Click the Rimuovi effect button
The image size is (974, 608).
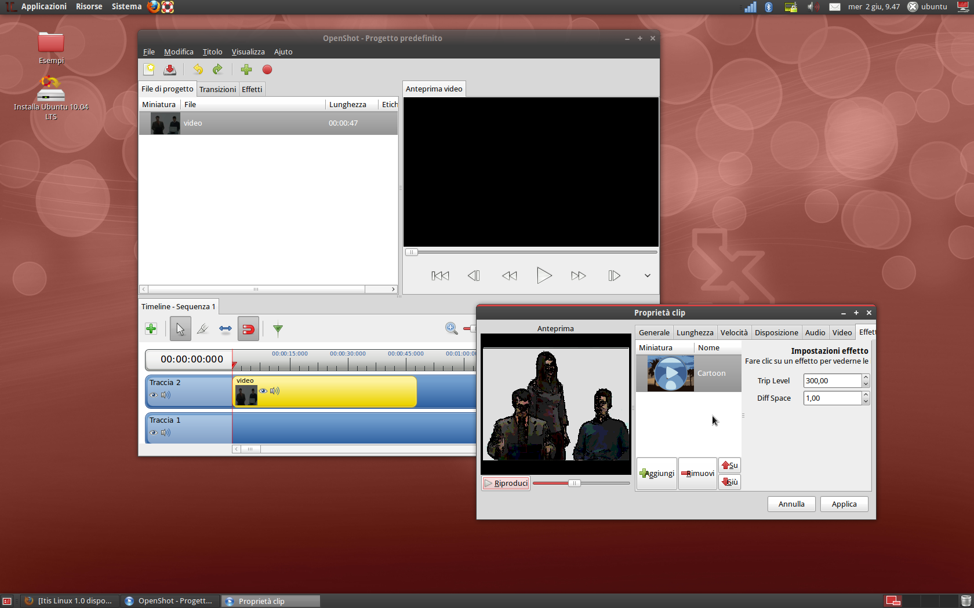pyautogui.click(x=697, y=474)
